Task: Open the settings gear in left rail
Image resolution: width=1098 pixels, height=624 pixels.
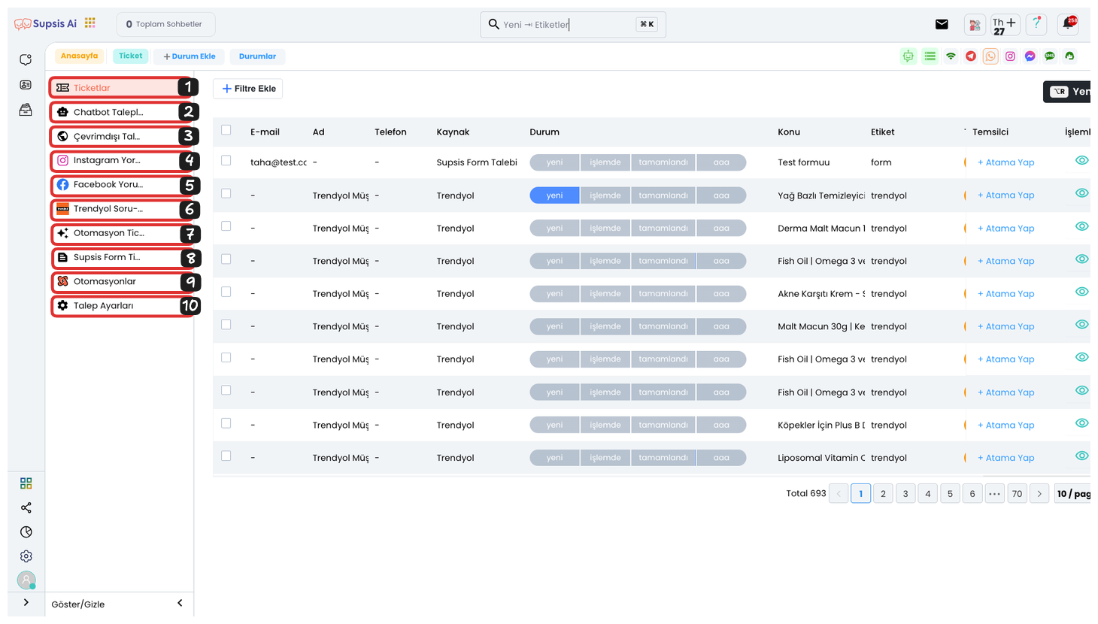Action: [x=26, y=556]
